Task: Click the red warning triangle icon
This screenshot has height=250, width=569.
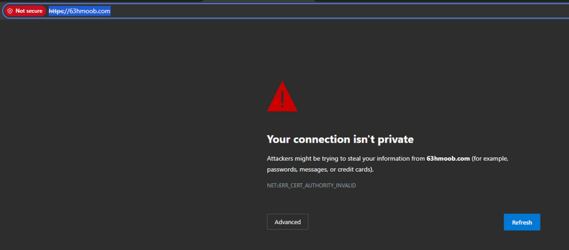Action: (282, 97)
